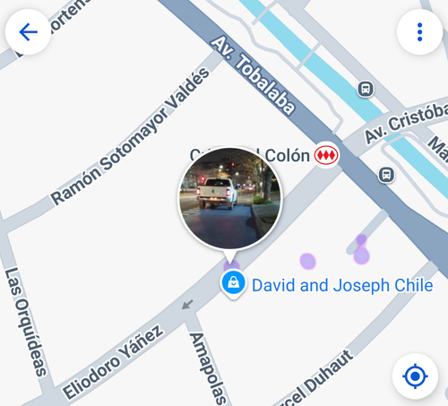This screenshot has width=448, height=406.
Task: Open David and Joseph Chile place label
Action: pyautogui.click(x=342, y=285)
